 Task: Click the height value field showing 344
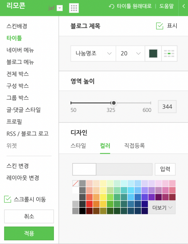[167, 107]
